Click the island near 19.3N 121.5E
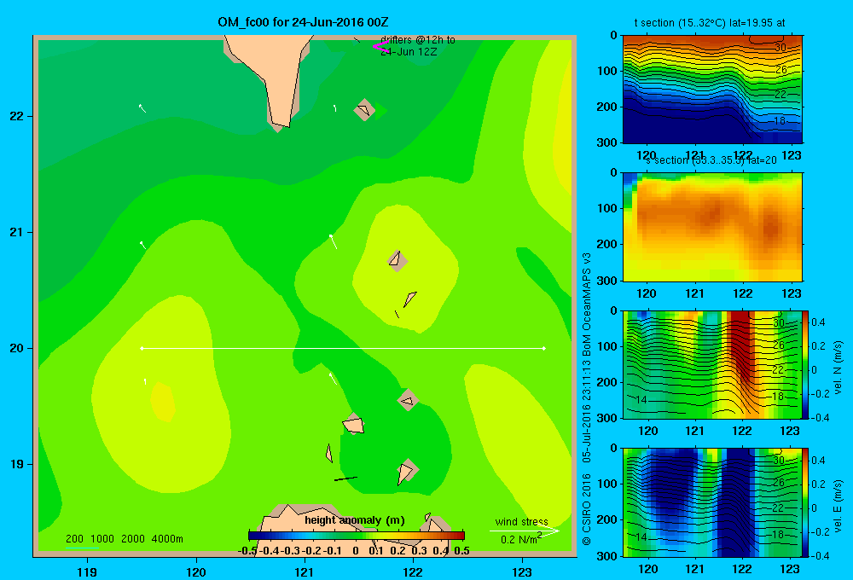The image size is (853, 580). [x=354, y=424]
